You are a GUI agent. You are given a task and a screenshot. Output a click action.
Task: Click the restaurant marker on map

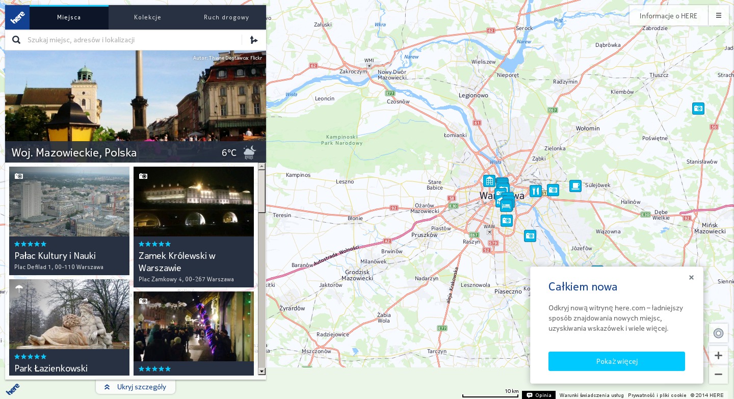click(535, 191)
